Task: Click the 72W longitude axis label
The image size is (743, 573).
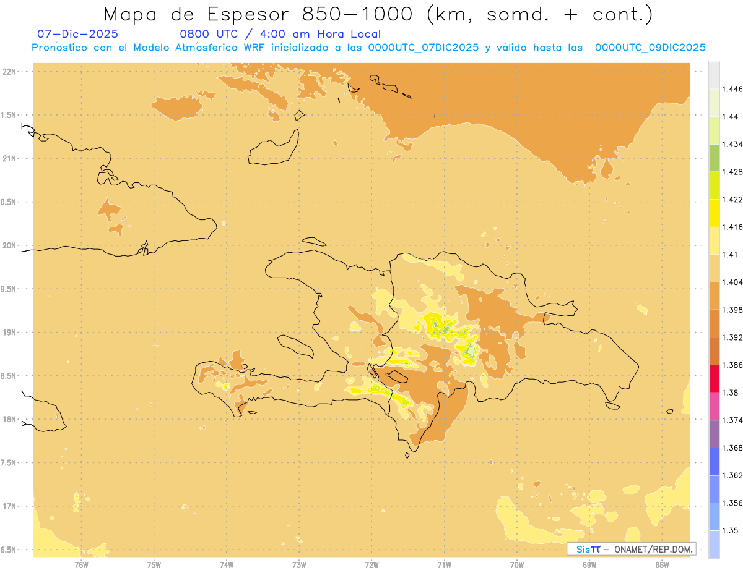Action: pos(372,564)
